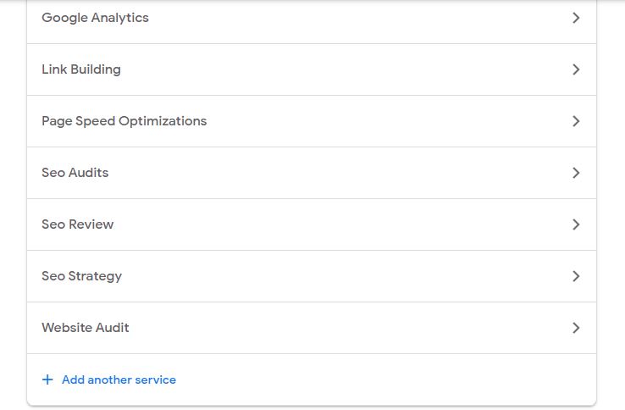Click the Add another service link

coord(119,380)
